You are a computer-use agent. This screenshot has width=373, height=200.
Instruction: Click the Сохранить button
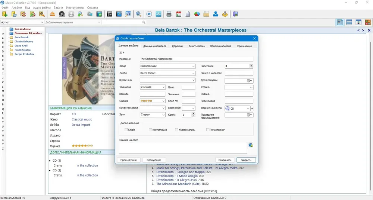[225, 160]
